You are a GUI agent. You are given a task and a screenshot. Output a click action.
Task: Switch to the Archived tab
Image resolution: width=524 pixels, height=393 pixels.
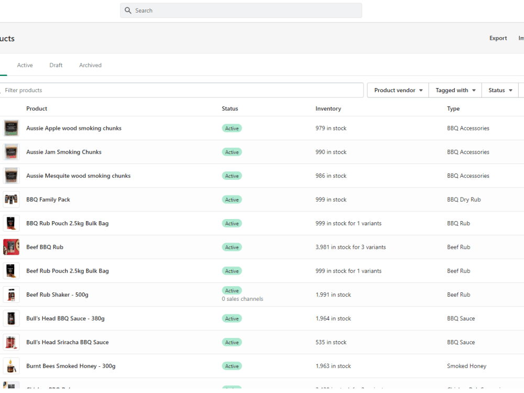[90, 65]
